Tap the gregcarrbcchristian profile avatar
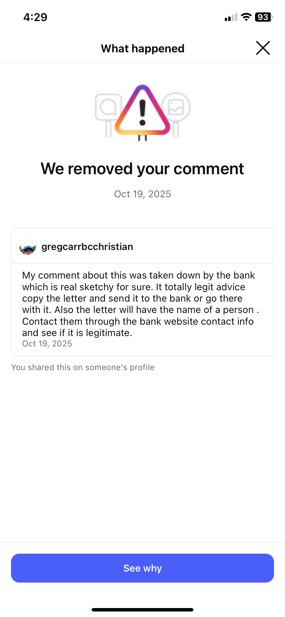The image size is (285, 617). 28,247
